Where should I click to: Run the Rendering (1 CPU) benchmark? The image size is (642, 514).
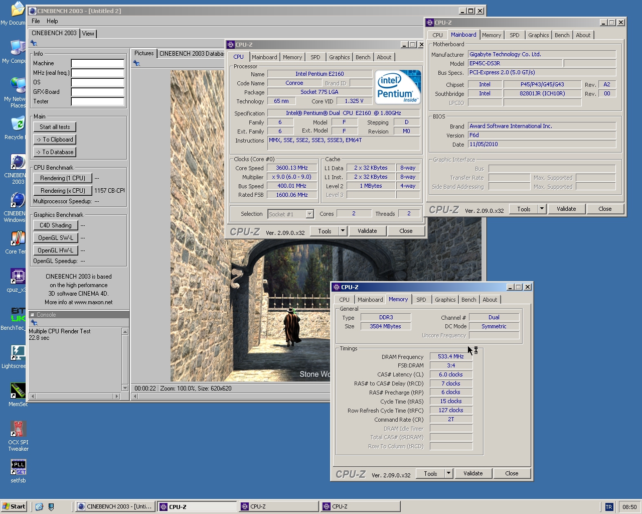pos(63,178)
